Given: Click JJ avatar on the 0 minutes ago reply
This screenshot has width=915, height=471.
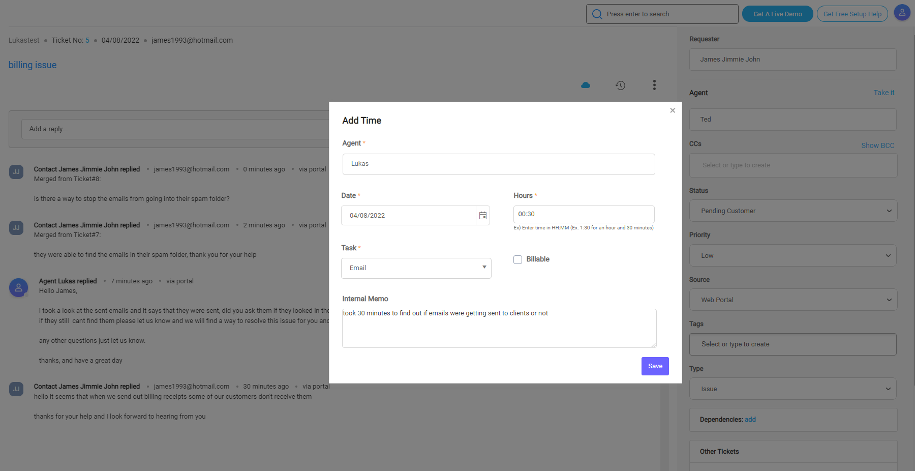Looking at the screenshot, I should pos(16,172).
